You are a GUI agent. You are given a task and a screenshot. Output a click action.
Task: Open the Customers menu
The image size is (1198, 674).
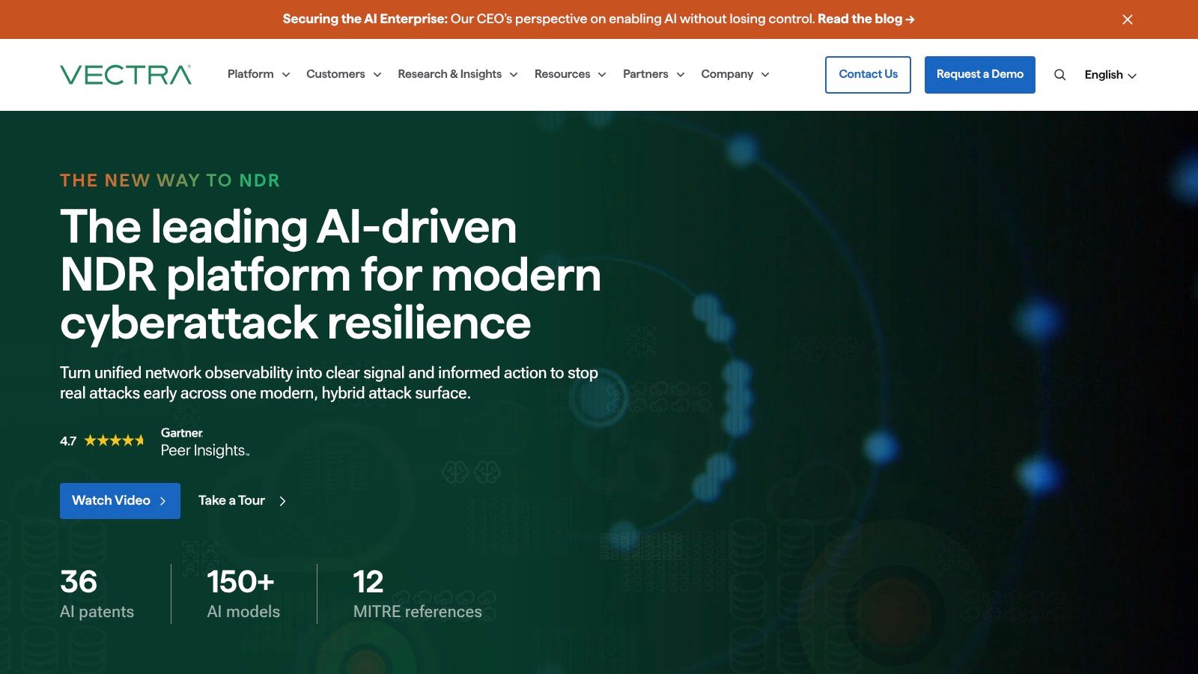[x=342, y=74]
